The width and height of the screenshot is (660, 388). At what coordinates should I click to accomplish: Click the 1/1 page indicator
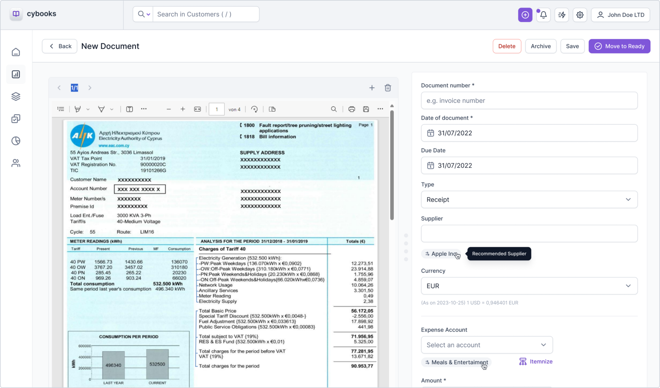pyautogui.click(x=75, y=88)
